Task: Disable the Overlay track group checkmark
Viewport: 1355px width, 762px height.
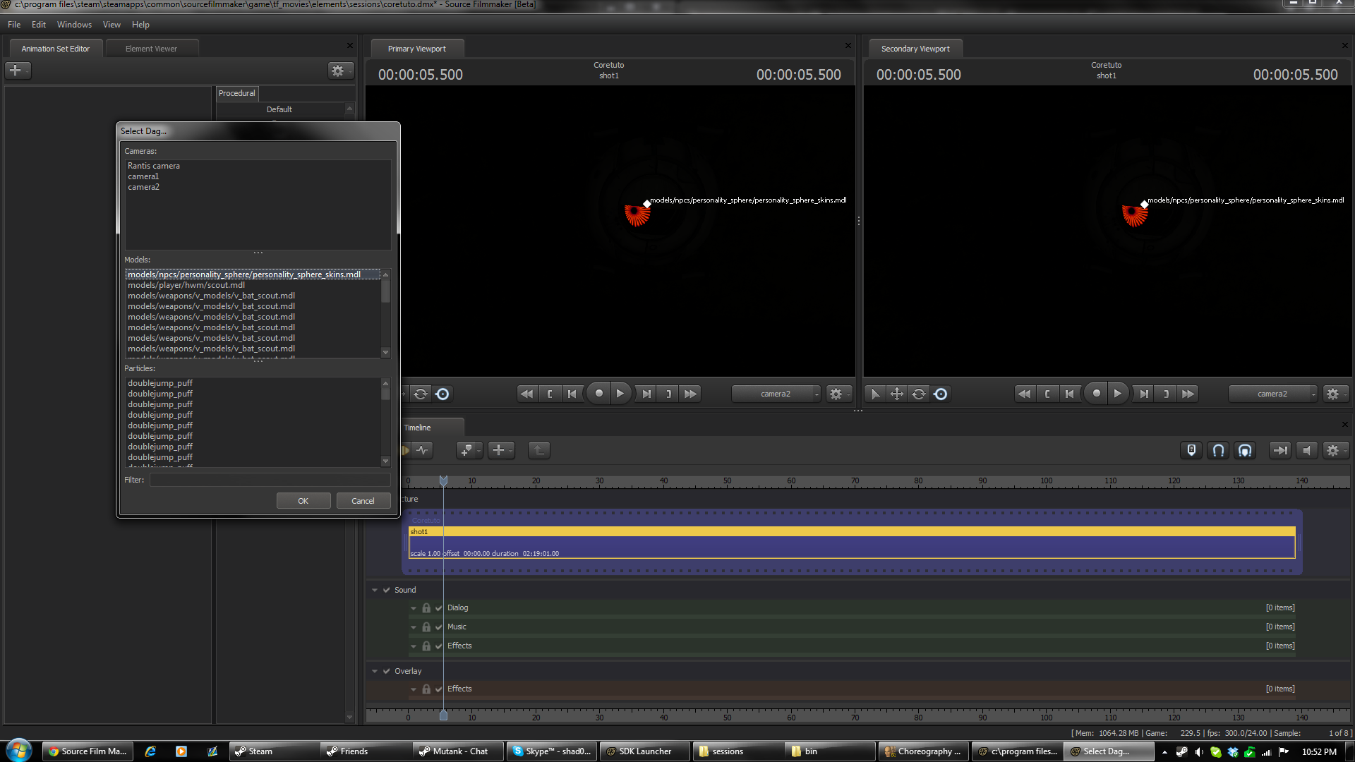Action: point(386,671)
